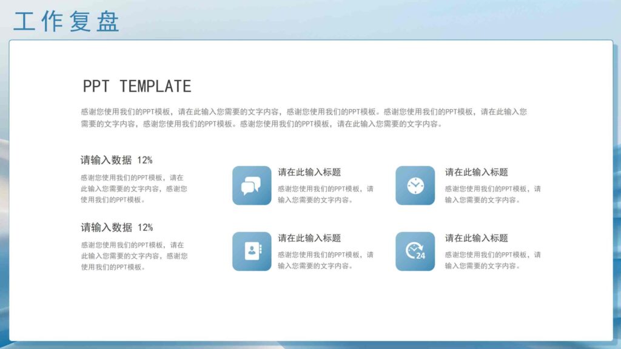Select the description text beside the clock icon
Screen dimensions: 621x349
(492, 194)
